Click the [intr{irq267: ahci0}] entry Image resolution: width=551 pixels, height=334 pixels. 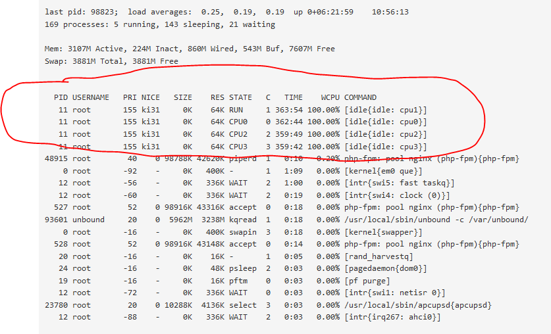pyautogui.click(x=392, y=318)
